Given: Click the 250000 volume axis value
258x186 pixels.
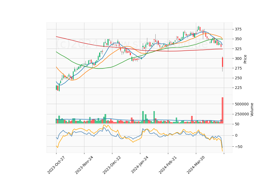Looking at the screenshot, I should (x=242, y=114).
